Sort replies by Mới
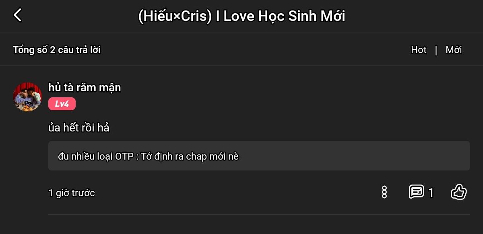The width and height of the screenshot is (483, 234). point(454,50)
